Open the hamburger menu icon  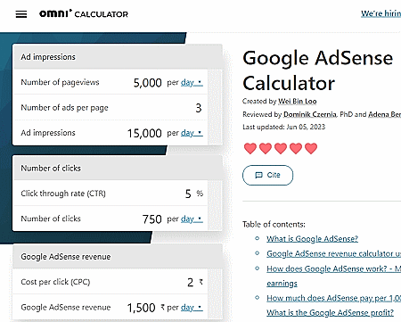21,14
